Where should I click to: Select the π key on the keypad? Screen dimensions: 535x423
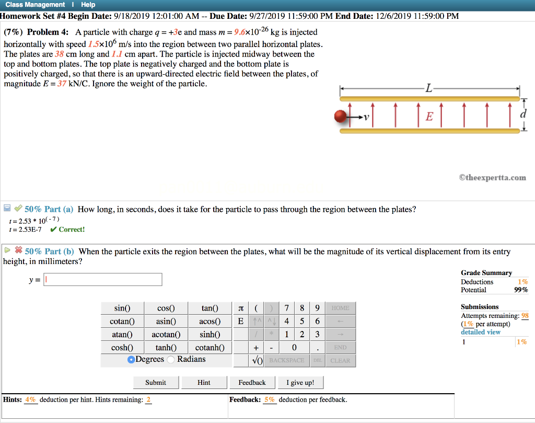pos(241,308)
